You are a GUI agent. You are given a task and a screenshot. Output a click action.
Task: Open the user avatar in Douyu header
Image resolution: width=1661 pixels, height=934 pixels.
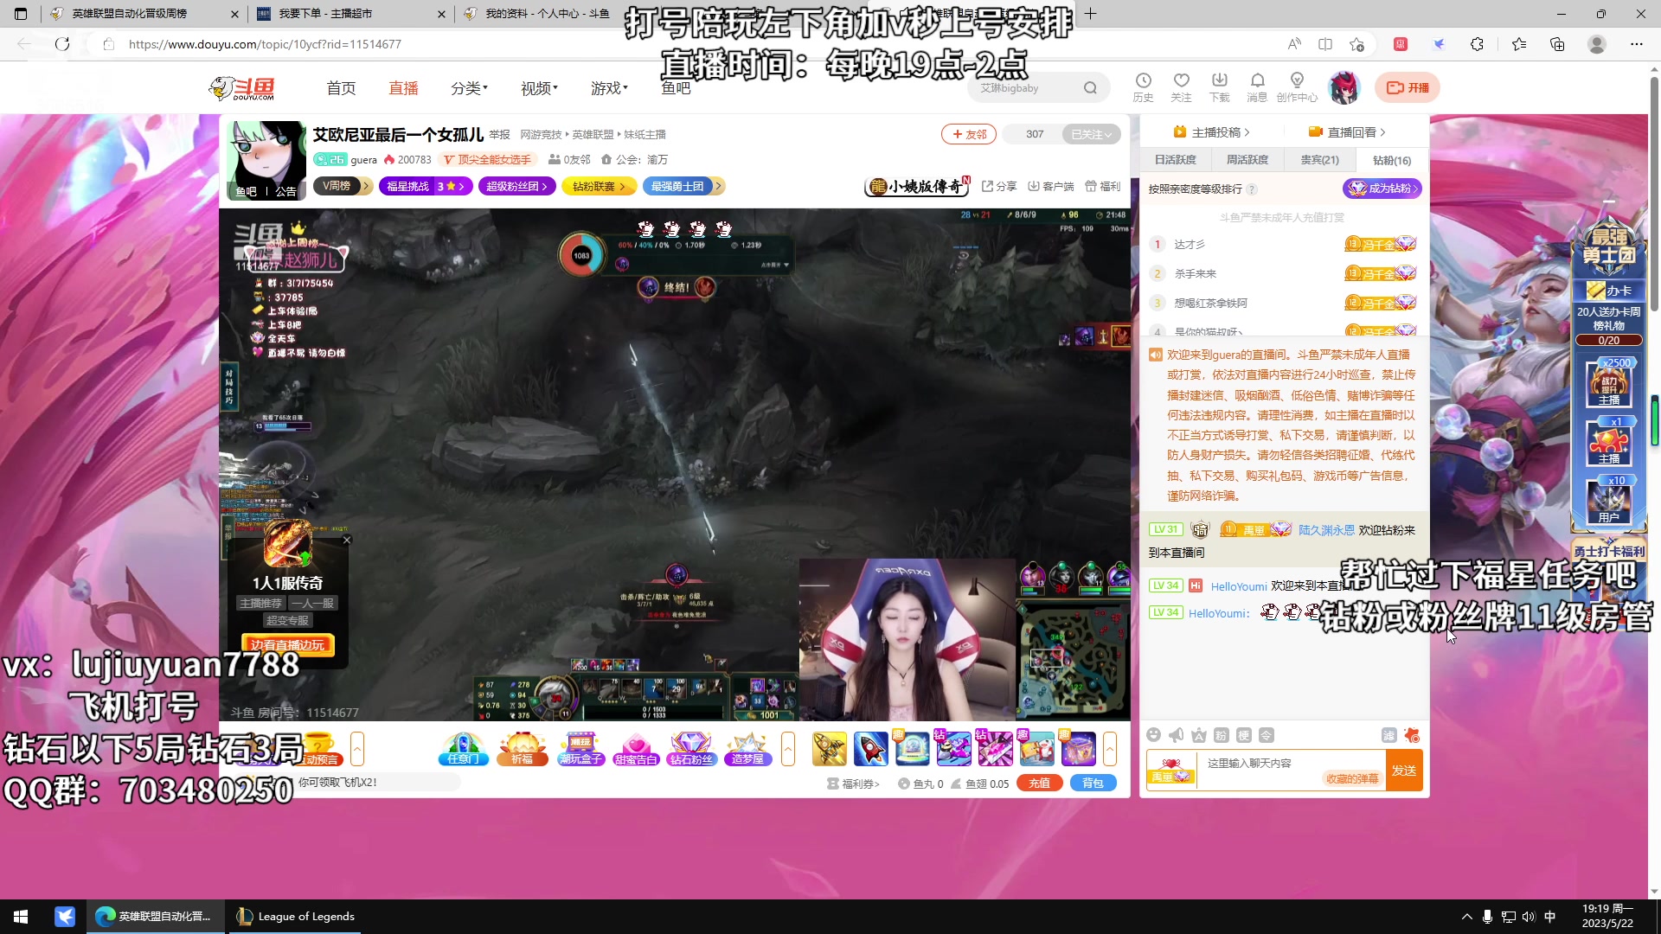[x=1344, y=87]
